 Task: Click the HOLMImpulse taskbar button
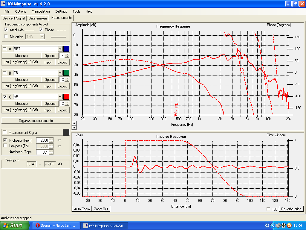pos(104,226)
